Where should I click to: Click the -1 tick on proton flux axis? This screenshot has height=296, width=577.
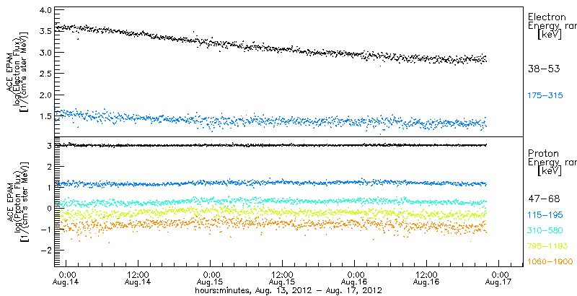(x=45, y=229)
